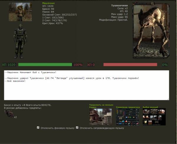The image size is (177, 144).
Task: Click the green player health bar
Action: tap(45, 65)
